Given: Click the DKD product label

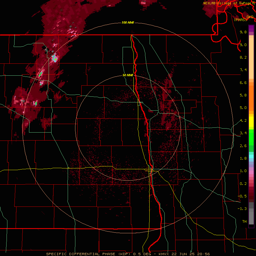Looking at the screenshot, I should pyautogui.click(x=250, y=17).
